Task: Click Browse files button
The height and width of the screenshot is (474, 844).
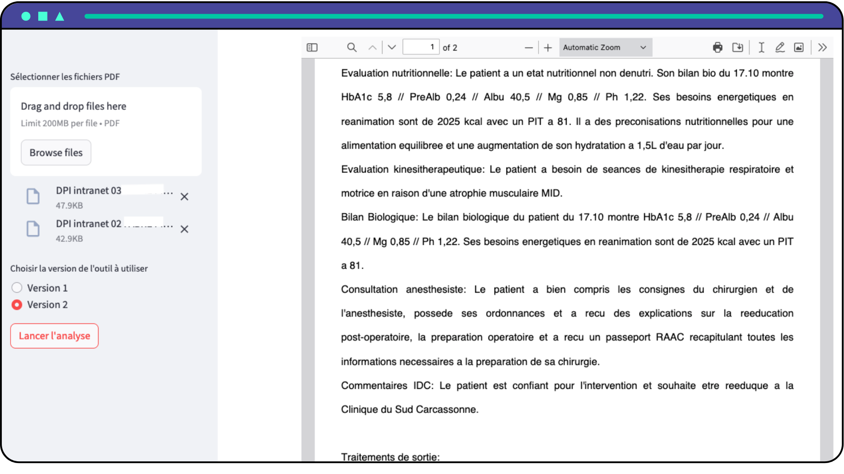Action: [x=56, y=152]
